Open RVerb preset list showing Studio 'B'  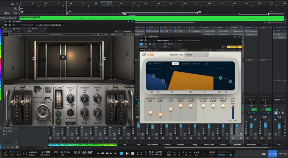[x=184, y=50]
